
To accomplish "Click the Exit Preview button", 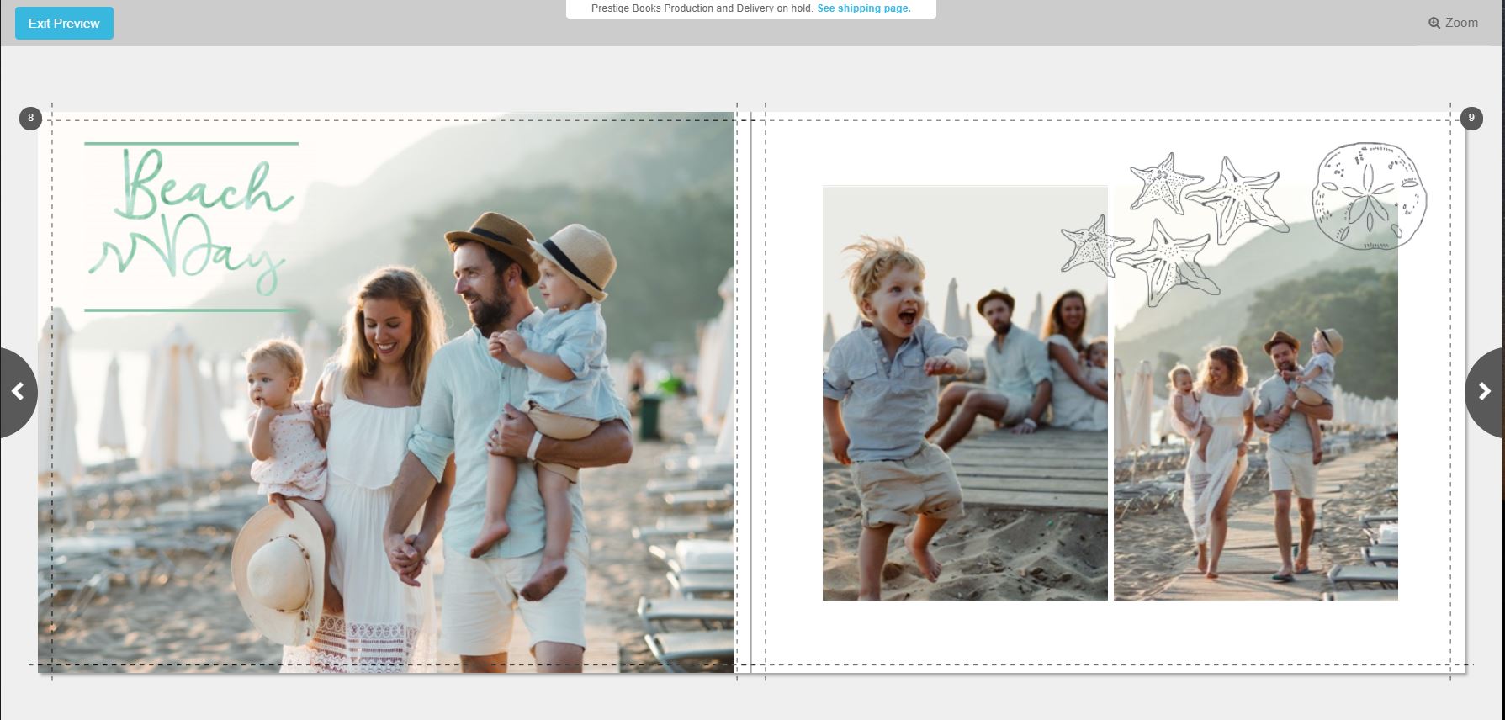I will pyautogui.click(x=64, y=24).
